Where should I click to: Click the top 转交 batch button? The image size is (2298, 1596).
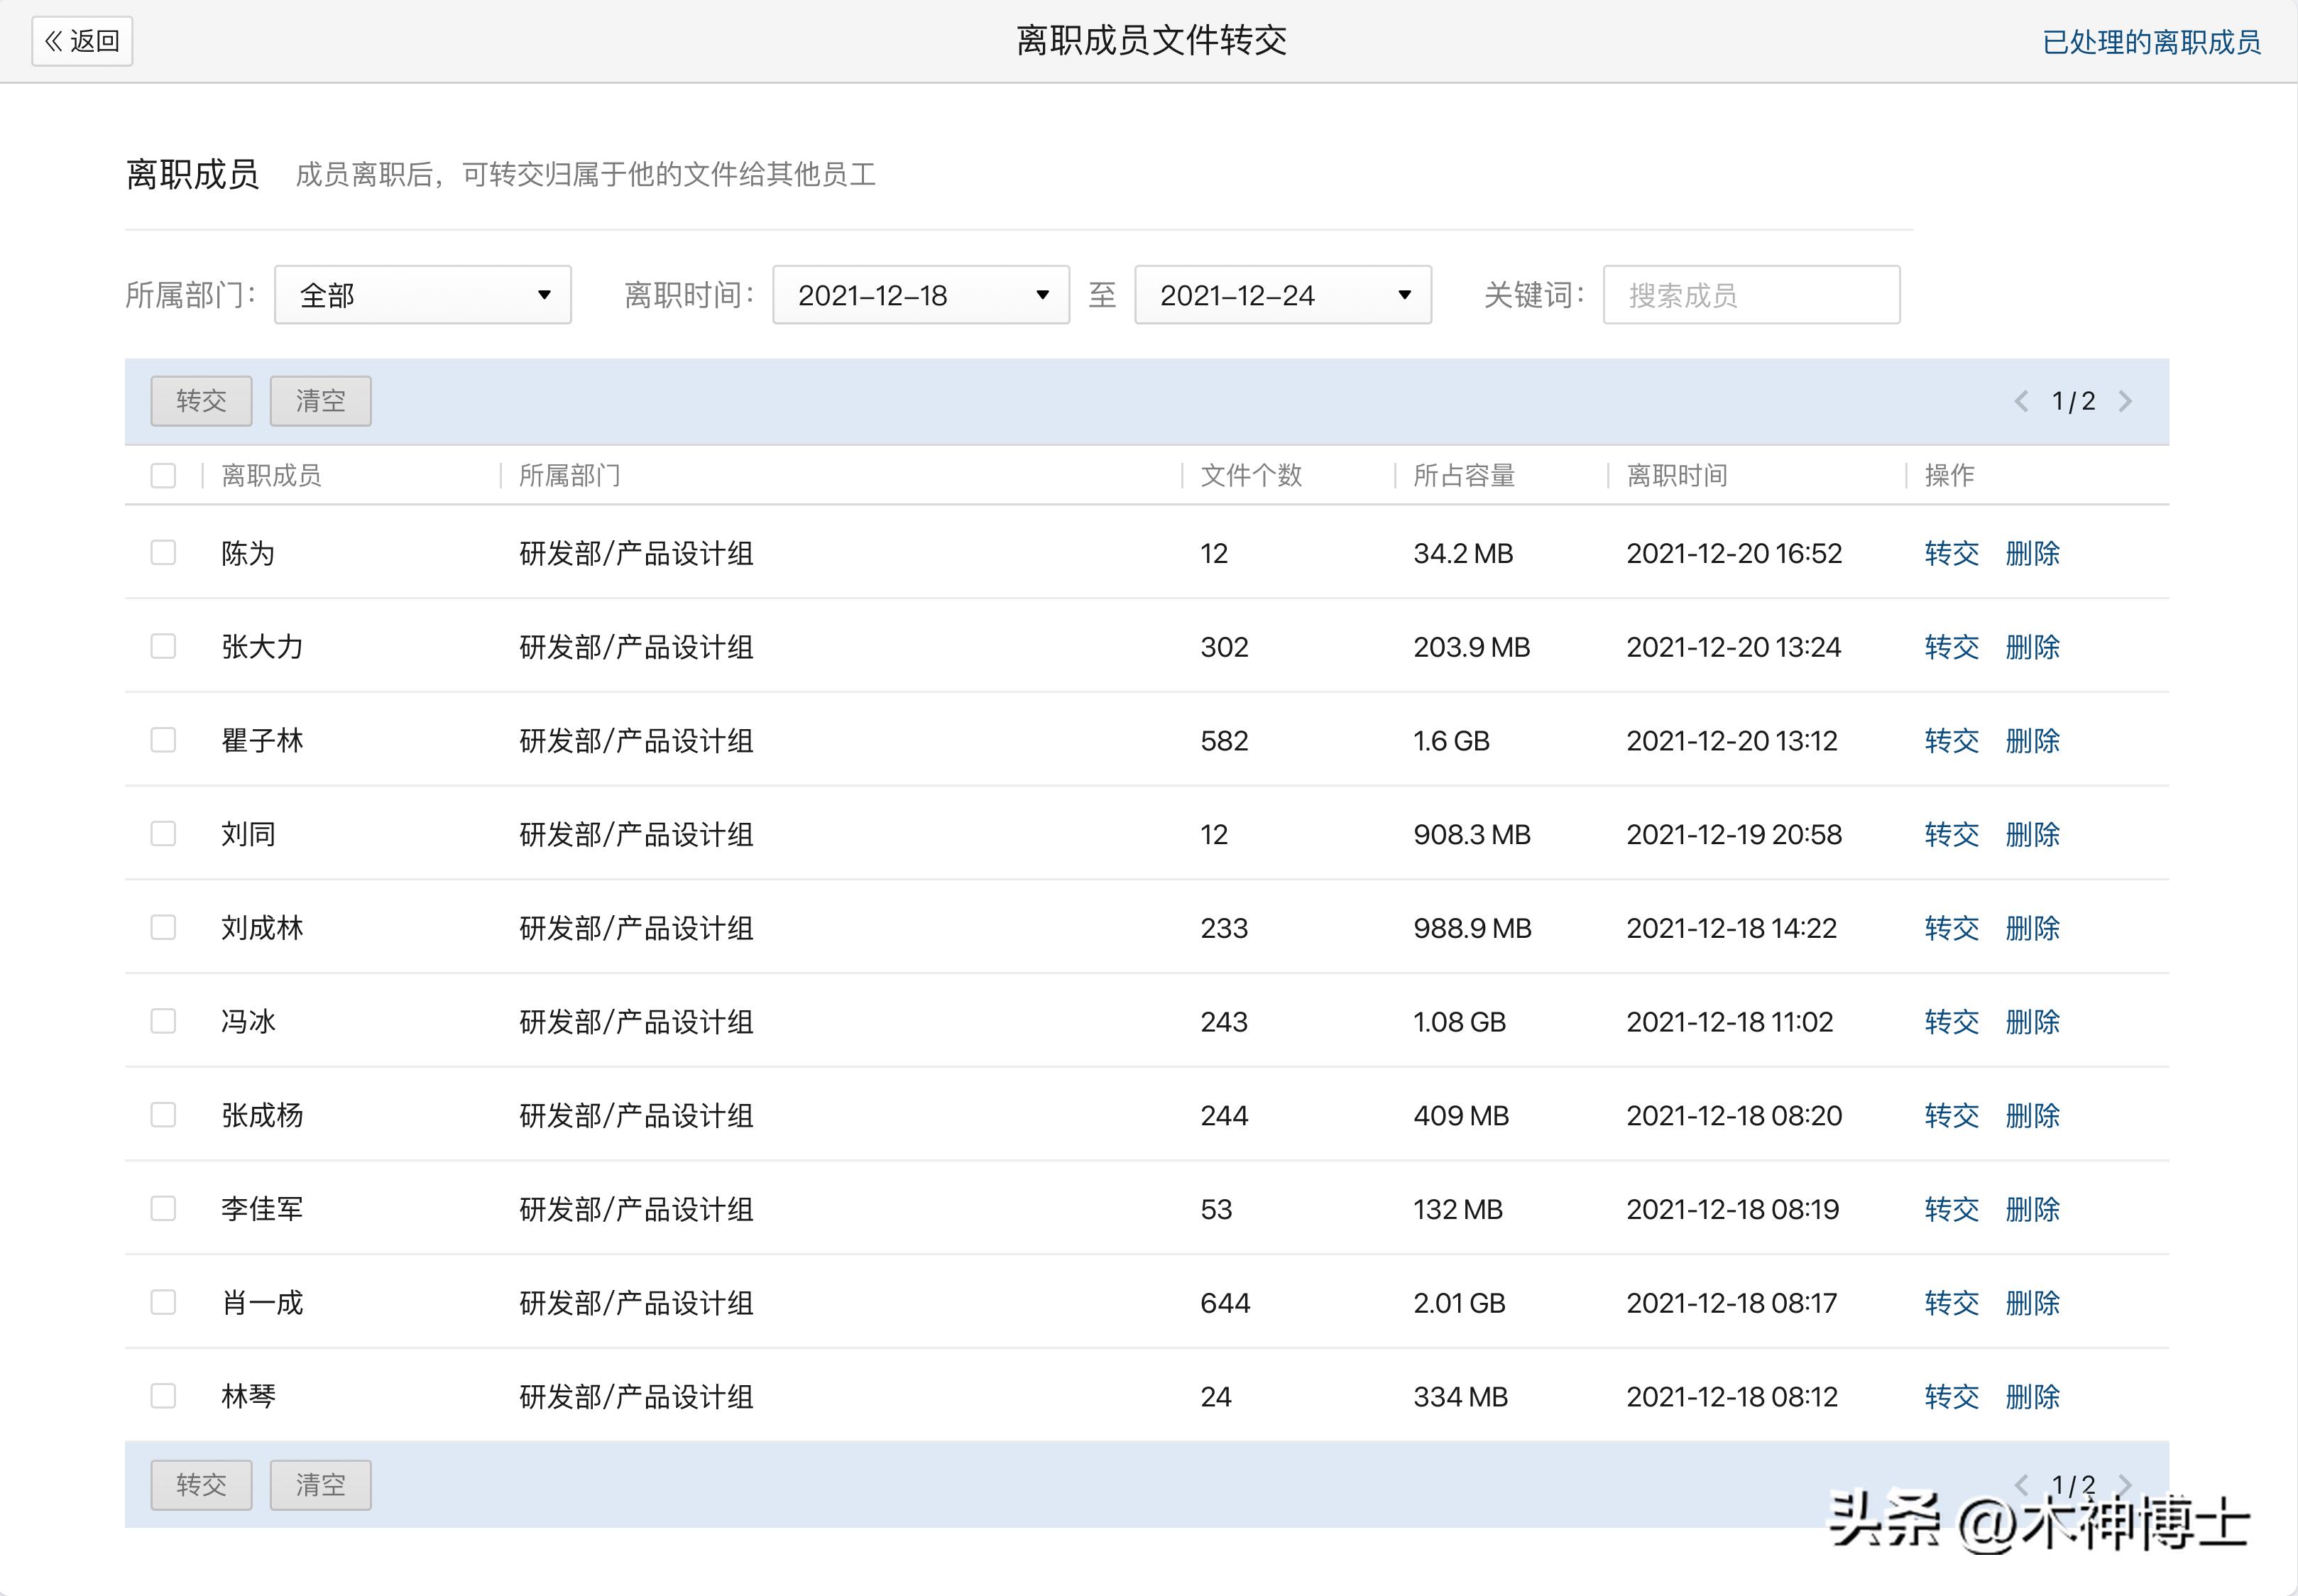click(x=201, y=401)
